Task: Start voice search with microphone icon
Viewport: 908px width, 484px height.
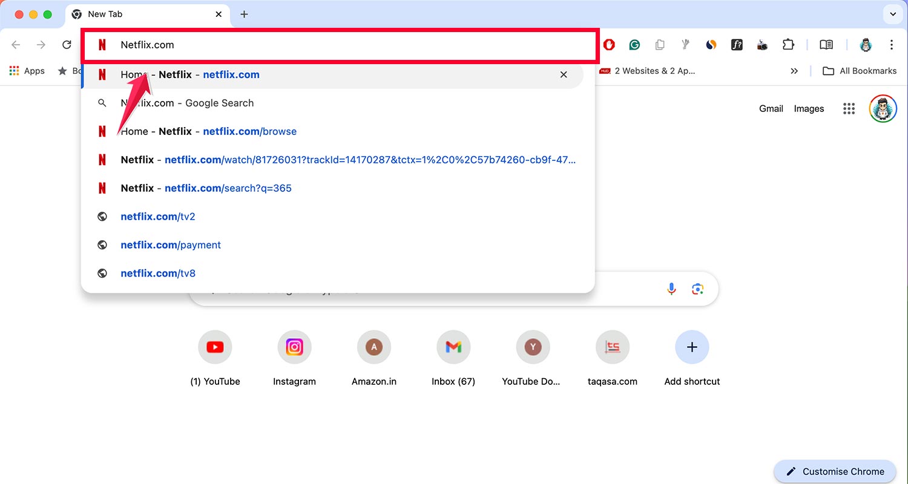Action: tap(671, 289)
